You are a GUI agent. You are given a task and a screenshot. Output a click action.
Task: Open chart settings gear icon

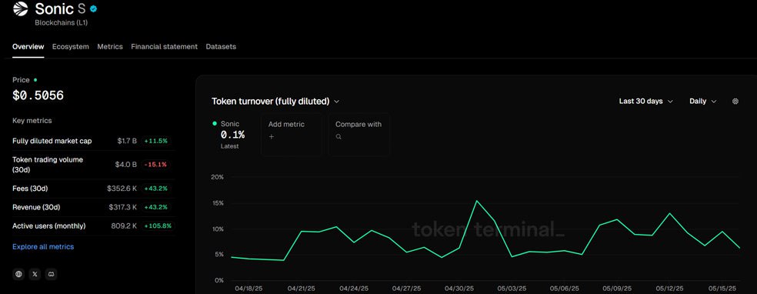click(x=735, y=102)
